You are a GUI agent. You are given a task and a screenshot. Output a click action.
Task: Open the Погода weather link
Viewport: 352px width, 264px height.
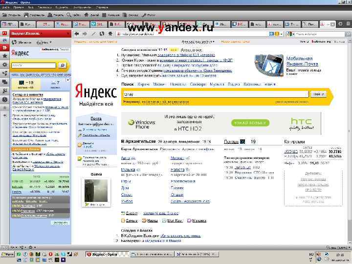pyautogui.click(x=231, y=142)
